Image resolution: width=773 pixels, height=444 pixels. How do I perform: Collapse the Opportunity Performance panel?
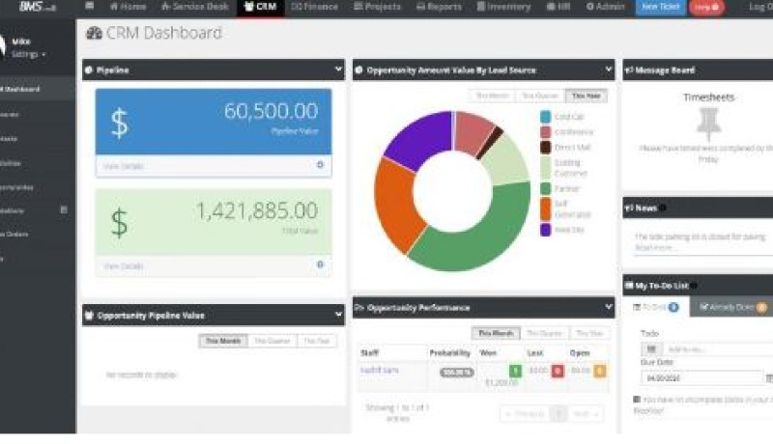[609, 307]
